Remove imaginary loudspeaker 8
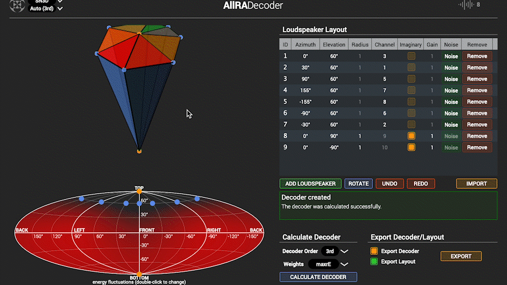The width and height of the screenshot is (507, 285). click(x=477, y=136)
